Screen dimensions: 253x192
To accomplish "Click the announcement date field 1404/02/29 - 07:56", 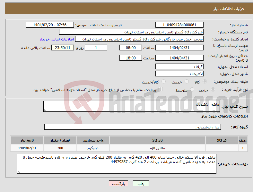I will (50, 25).
